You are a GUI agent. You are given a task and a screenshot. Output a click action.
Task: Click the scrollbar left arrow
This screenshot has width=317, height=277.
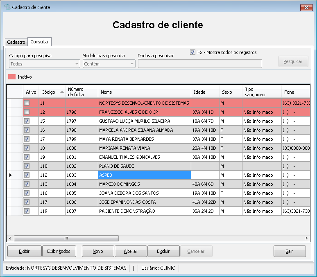pos(10,238)
